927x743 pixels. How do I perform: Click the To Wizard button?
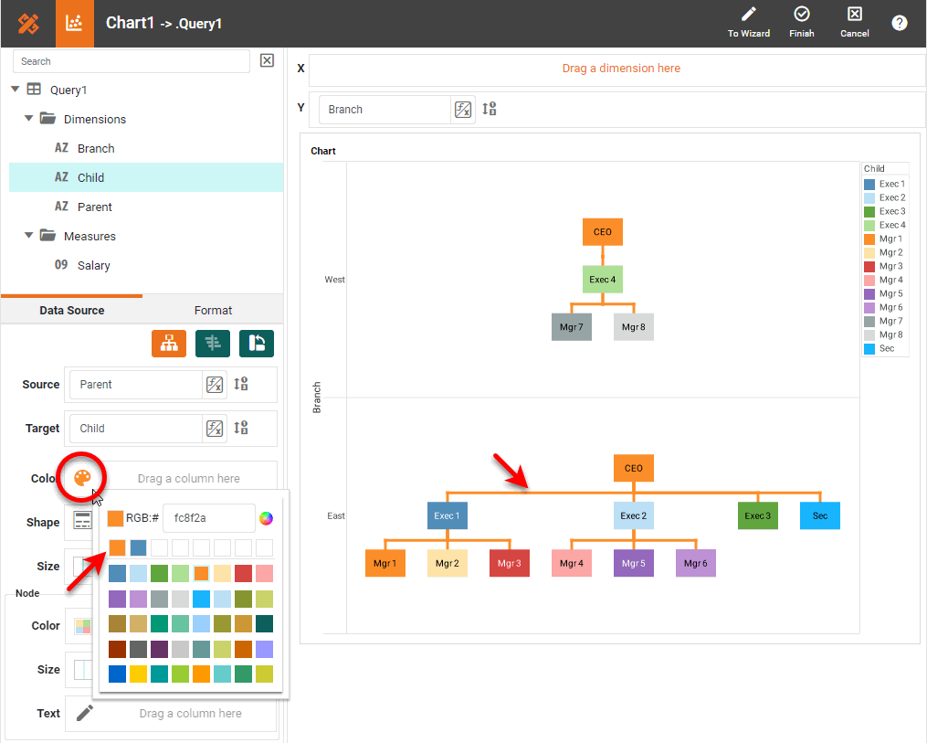(x=748, y=23)
